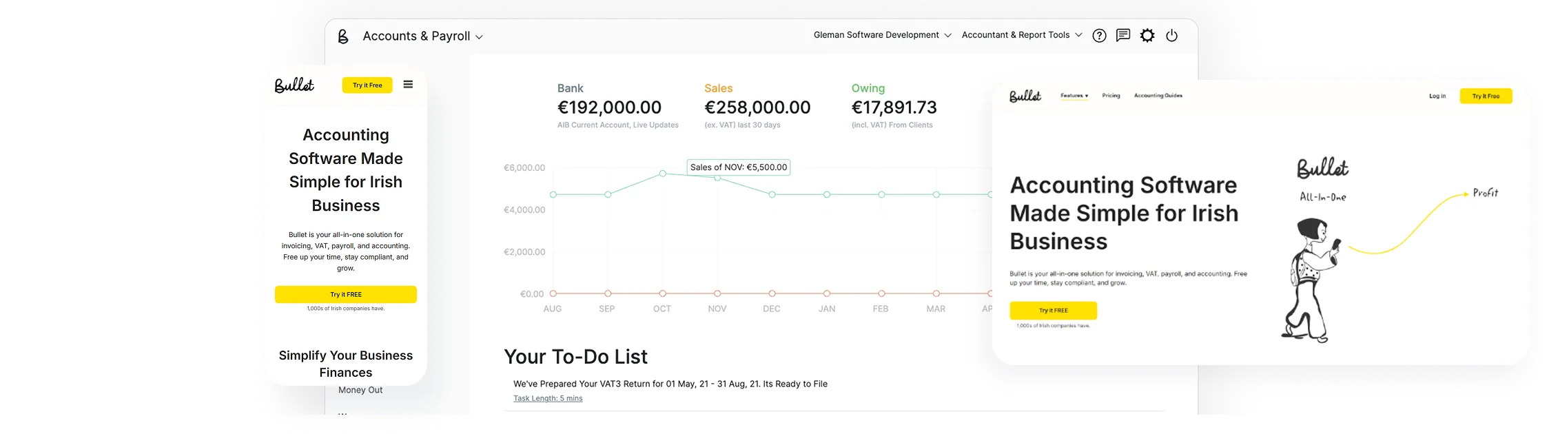This screenshot has height=434, width=1549.
Task: Click the DEC sales chart point
Action: click(x=772, y=195)
